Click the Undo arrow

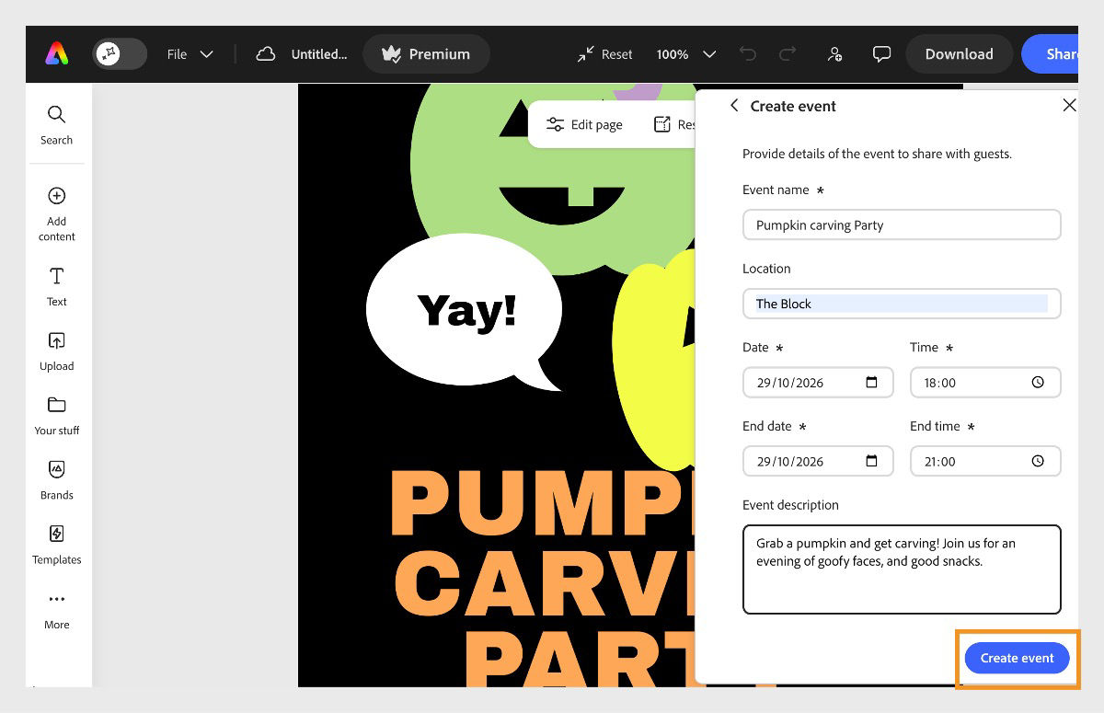(748, 54)
